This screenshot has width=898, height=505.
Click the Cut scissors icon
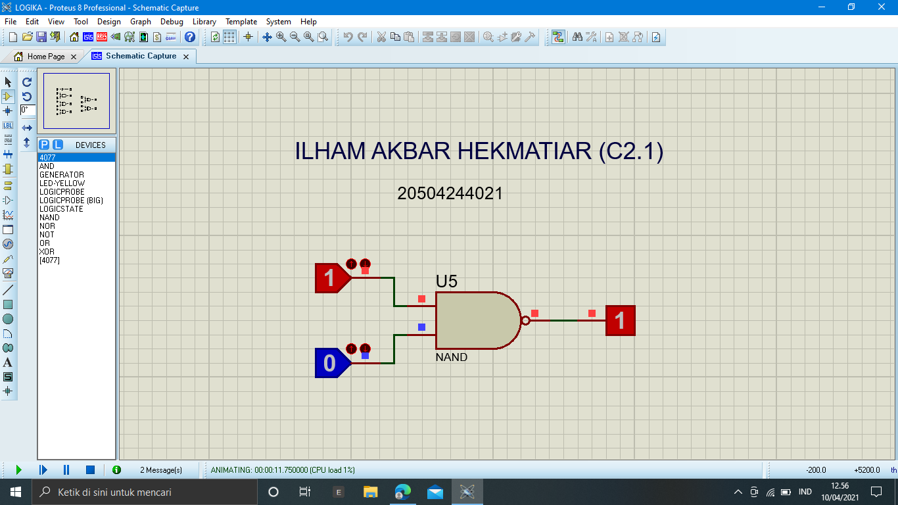[x=381, y=37]
